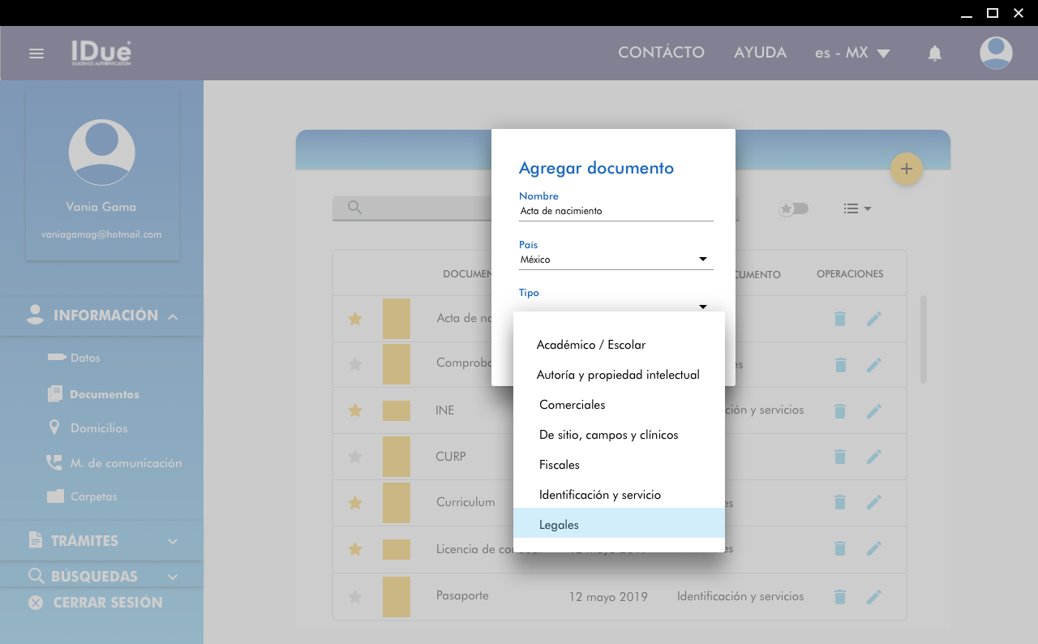Open the user avatar in top bar

tap(995, 54)
